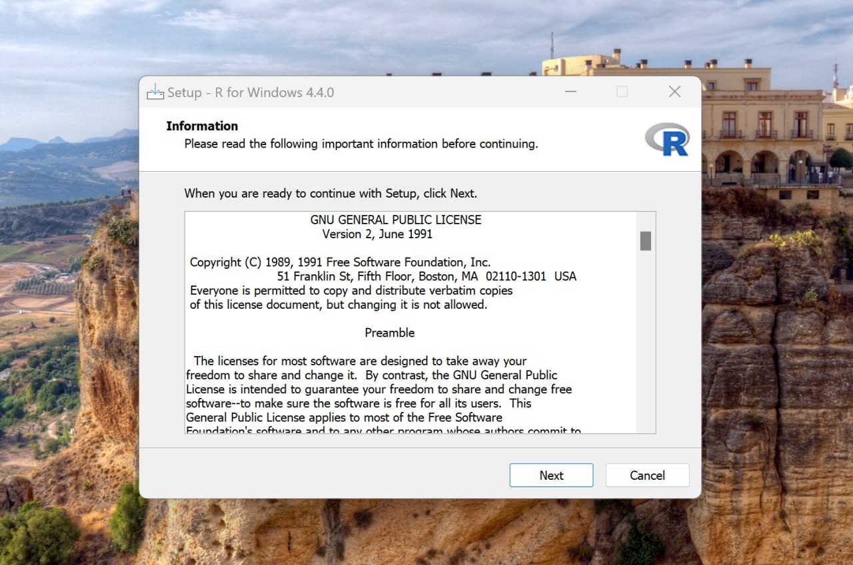Click "The licenses for most software" line

pyautogui.click(x=361, y=361)
